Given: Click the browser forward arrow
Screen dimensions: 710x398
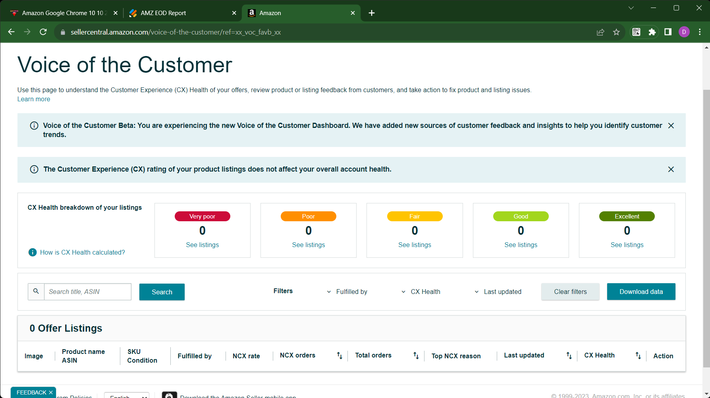Looking at the screenshot, I should click(x=27, y=32).
